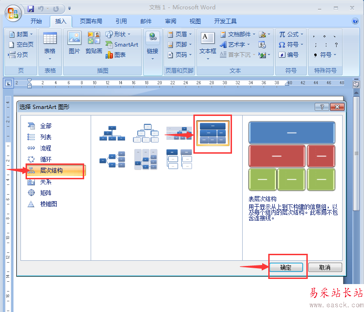The image size is (364, 312).
Task: Choose the hierarchy layout with white boxes
Action: 146,133
